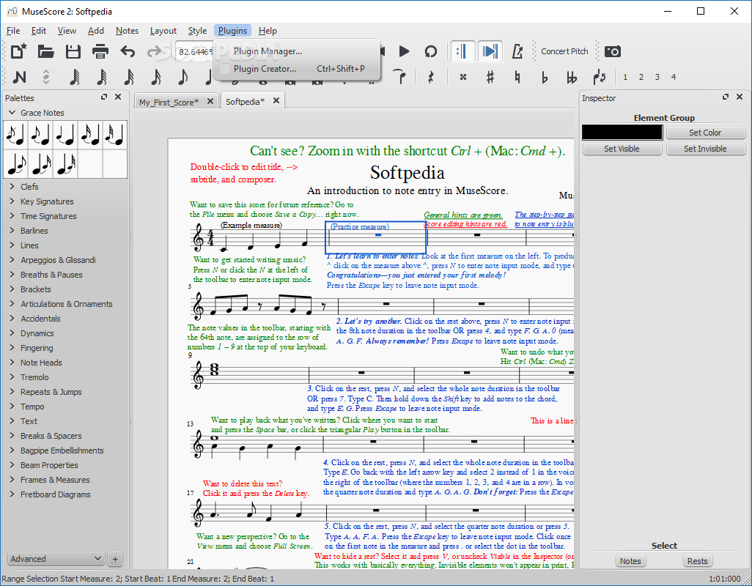Click Set Visible in Inspector
The height and width of the screenshot is (586, 752).
click(622, 149)
